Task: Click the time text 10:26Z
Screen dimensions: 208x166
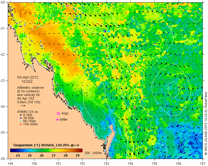Action: tap(27, 81)
